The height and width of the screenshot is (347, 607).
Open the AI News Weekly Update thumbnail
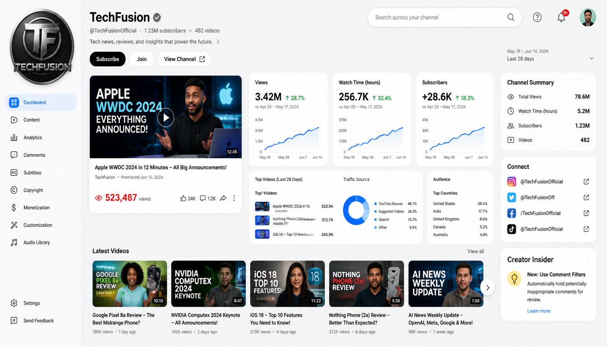click(446, 284)
